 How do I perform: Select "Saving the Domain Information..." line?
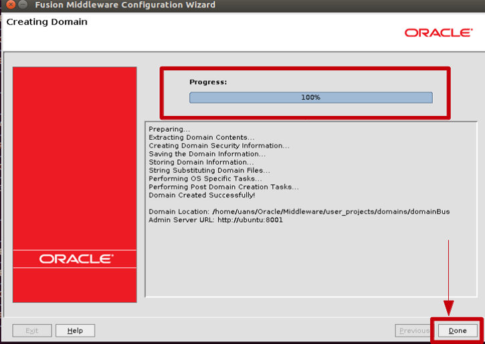207,154
